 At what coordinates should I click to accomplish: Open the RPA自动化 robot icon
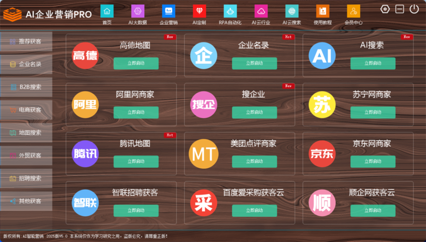[x=230, y=11]
